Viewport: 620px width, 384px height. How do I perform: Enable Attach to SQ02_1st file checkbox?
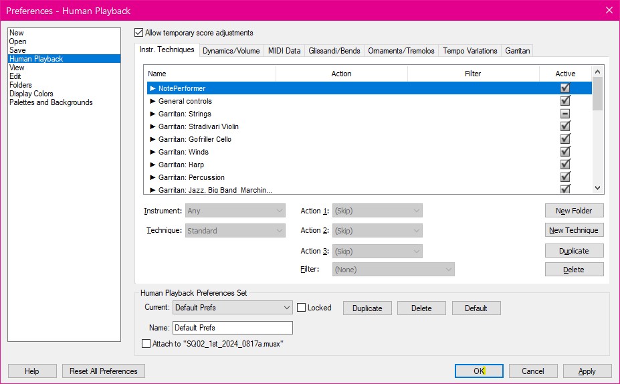(146, 343)
